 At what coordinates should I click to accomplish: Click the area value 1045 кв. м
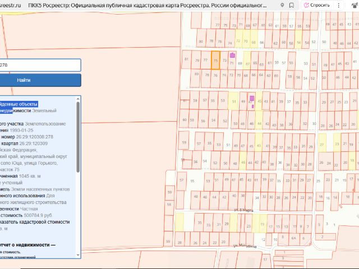click(30, 176)
